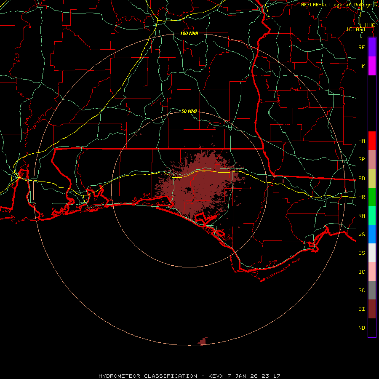Screen dimensions: 379x379
Task: Click the RF legend label
Action: [x=361, y=47]
